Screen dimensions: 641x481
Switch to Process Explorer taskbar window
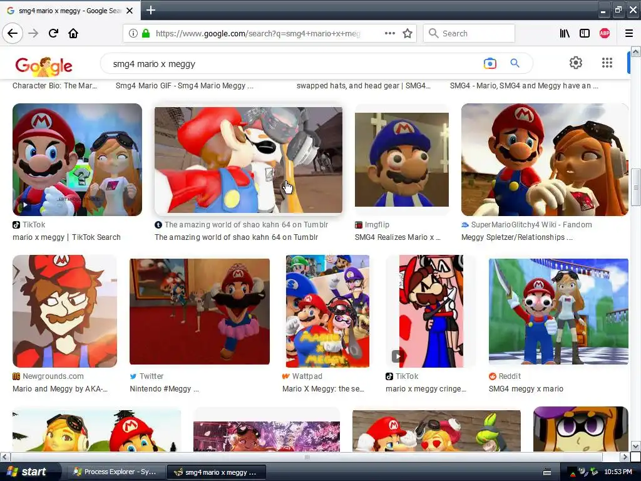pyautogui.click(x=116, y=472)
